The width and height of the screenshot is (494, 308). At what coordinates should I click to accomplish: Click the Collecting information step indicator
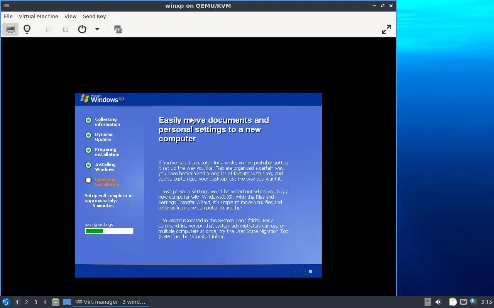point(88,121)
